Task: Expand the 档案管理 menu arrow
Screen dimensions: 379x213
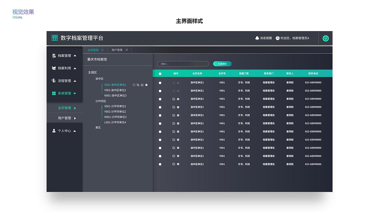Action: click(75, 55)
